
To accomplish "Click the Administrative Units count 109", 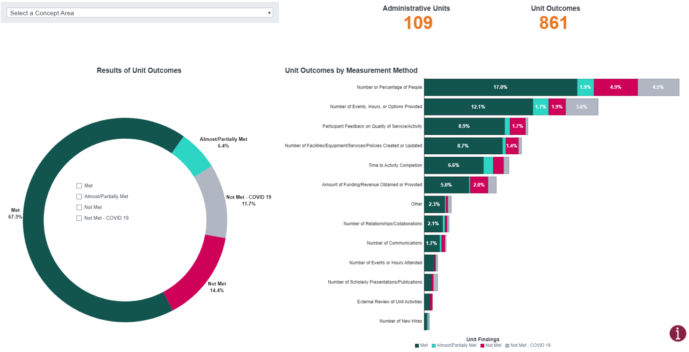I will click(418, 23).
